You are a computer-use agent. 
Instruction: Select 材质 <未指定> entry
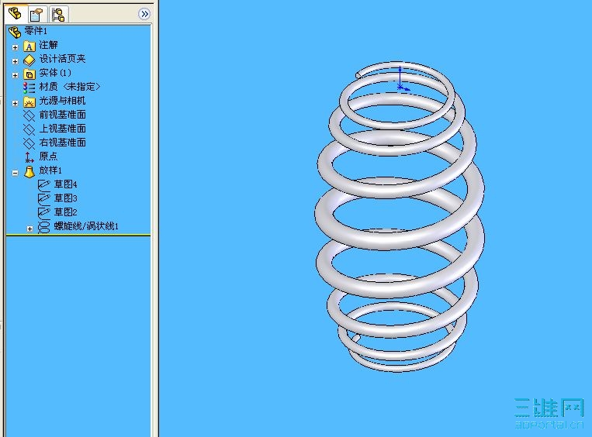[x=70, y=87]
